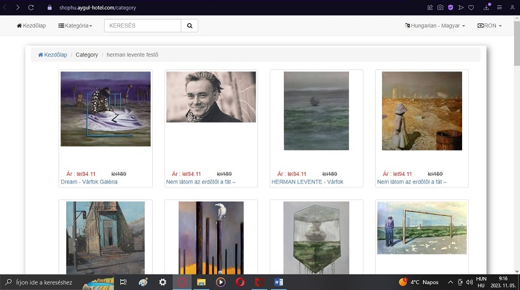Expand the RON currency dropdown

[x=489, y=25]
